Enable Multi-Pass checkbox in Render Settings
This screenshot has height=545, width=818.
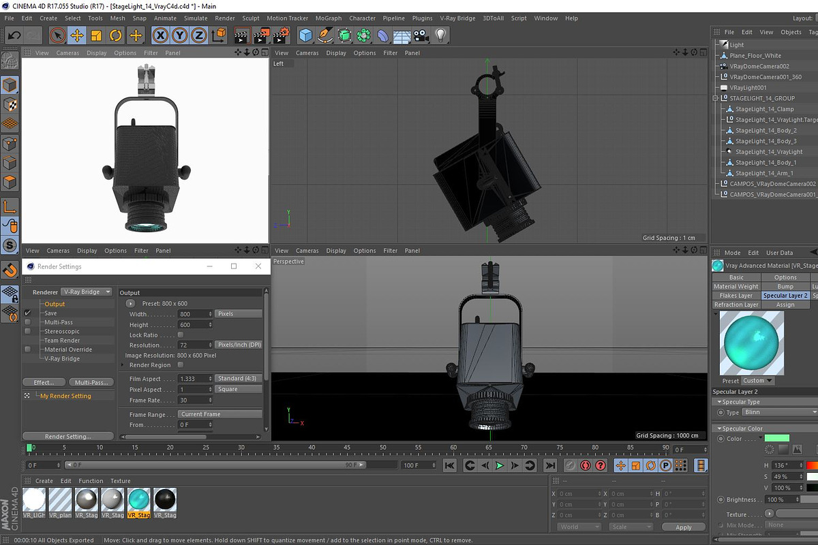click(28, 322)
